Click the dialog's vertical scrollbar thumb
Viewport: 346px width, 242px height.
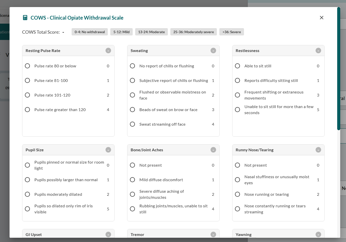tap(339, 69)
